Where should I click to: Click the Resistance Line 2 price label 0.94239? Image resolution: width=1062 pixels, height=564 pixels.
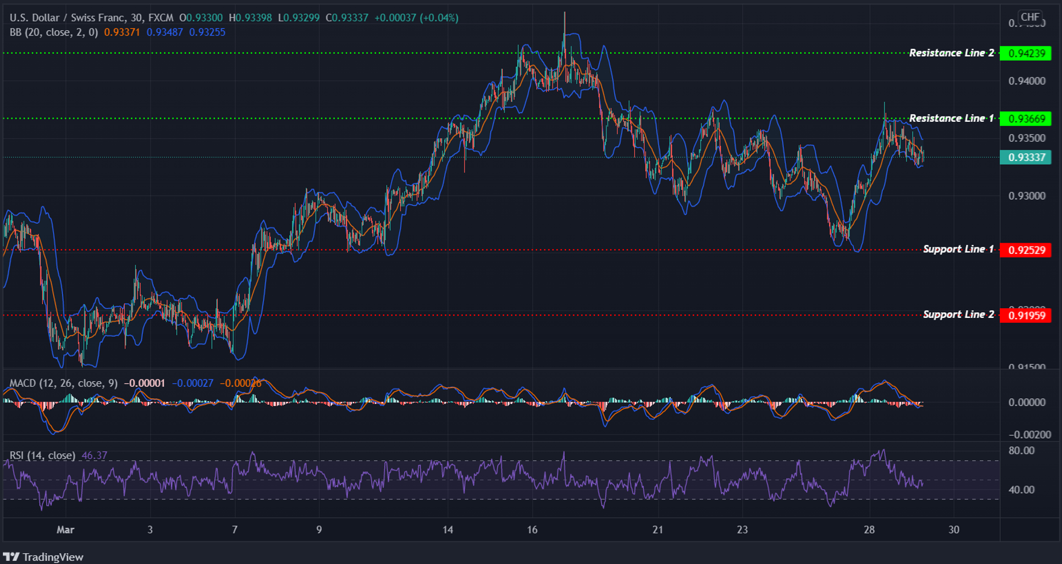(x=1026, y=53)
